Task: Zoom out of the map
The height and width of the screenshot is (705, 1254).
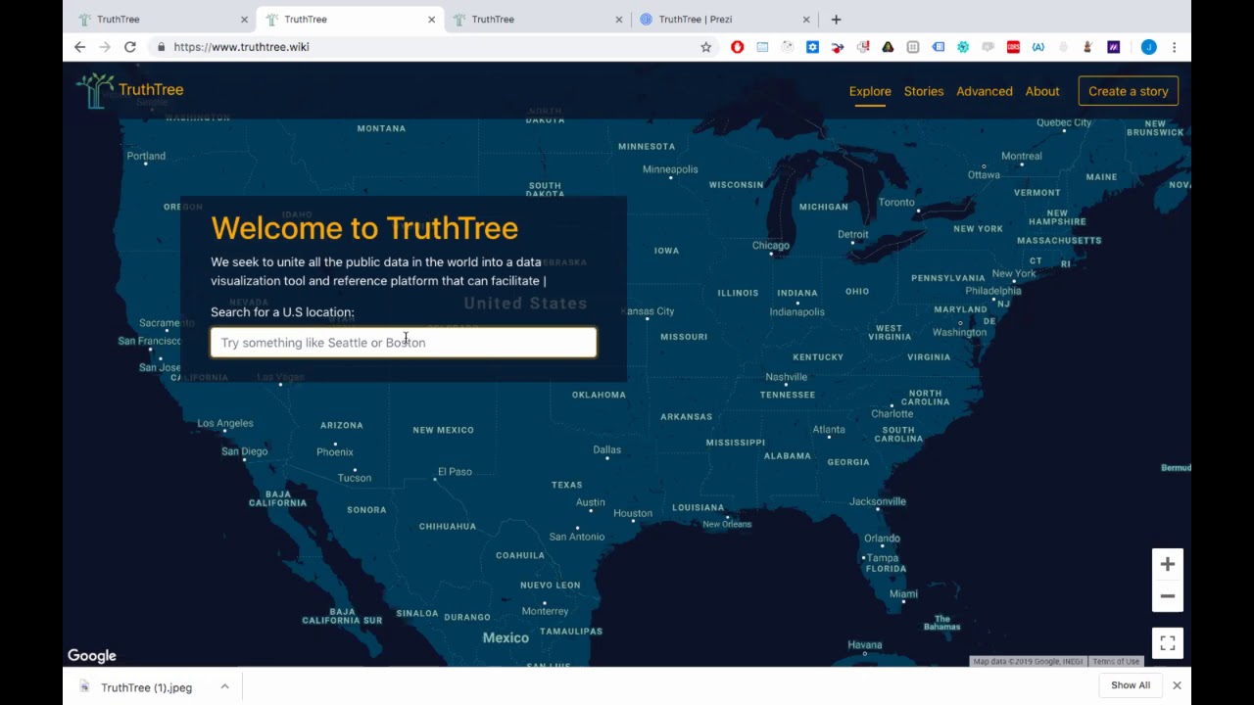Action: [1168, 596]
